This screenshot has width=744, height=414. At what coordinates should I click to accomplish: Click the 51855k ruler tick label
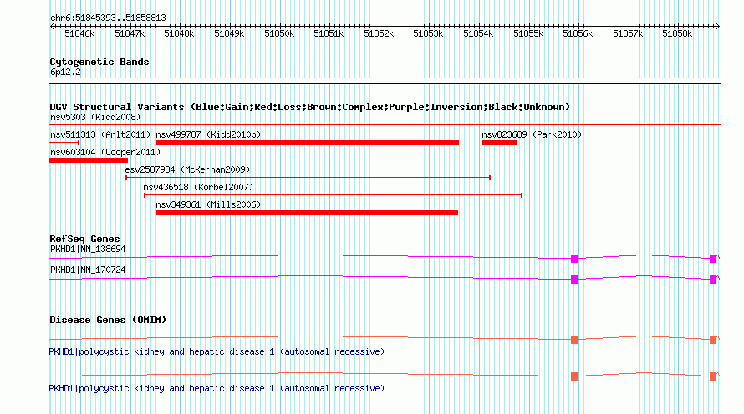point(528,34)
